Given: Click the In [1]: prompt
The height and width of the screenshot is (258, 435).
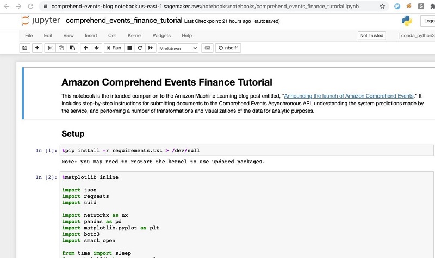Looking at the screenshot, I should pyautogui.click(x=46, y=151).
